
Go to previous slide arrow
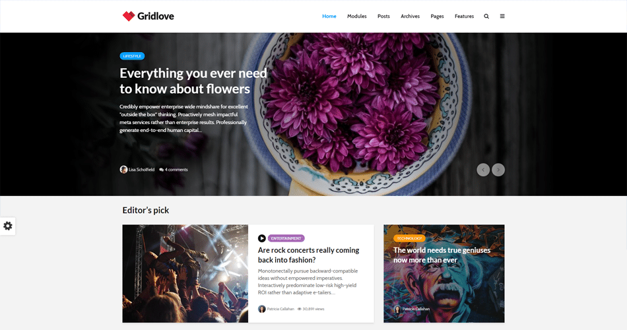tap(483, 170)
